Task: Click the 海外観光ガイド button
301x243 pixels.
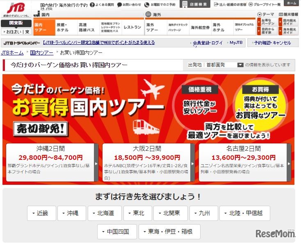Action: click(x=289, y=31)
